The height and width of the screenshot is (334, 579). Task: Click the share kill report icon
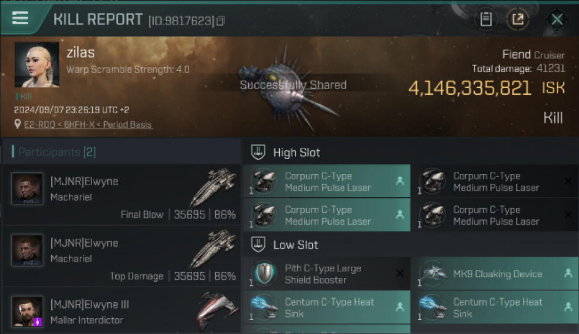[x=518, y=19]
